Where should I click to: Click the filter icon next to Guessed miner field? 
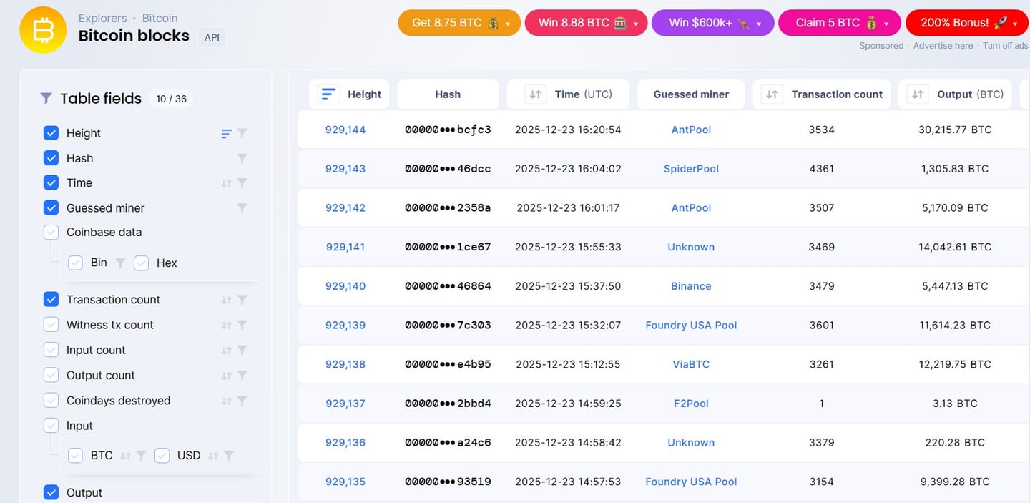(x=242, y=207)
